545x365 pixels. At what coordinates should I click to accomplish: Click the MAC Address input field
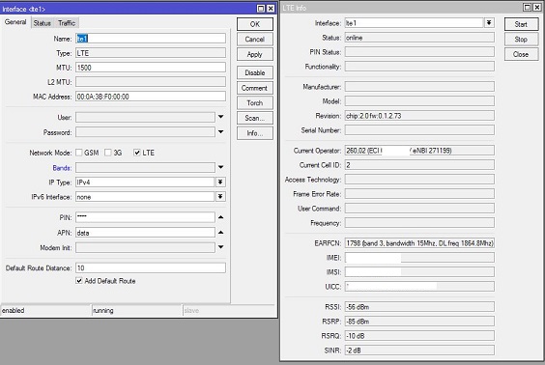click(x=151, y=97)
